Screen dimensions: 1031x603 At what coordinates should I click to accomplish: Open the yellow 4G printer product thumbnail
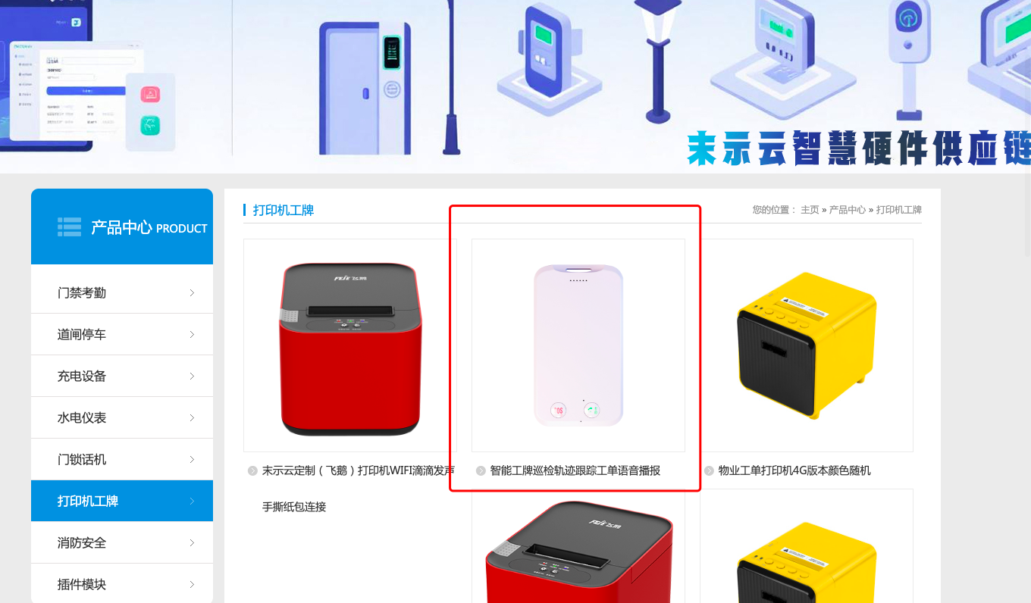click(x=807, y=345)
